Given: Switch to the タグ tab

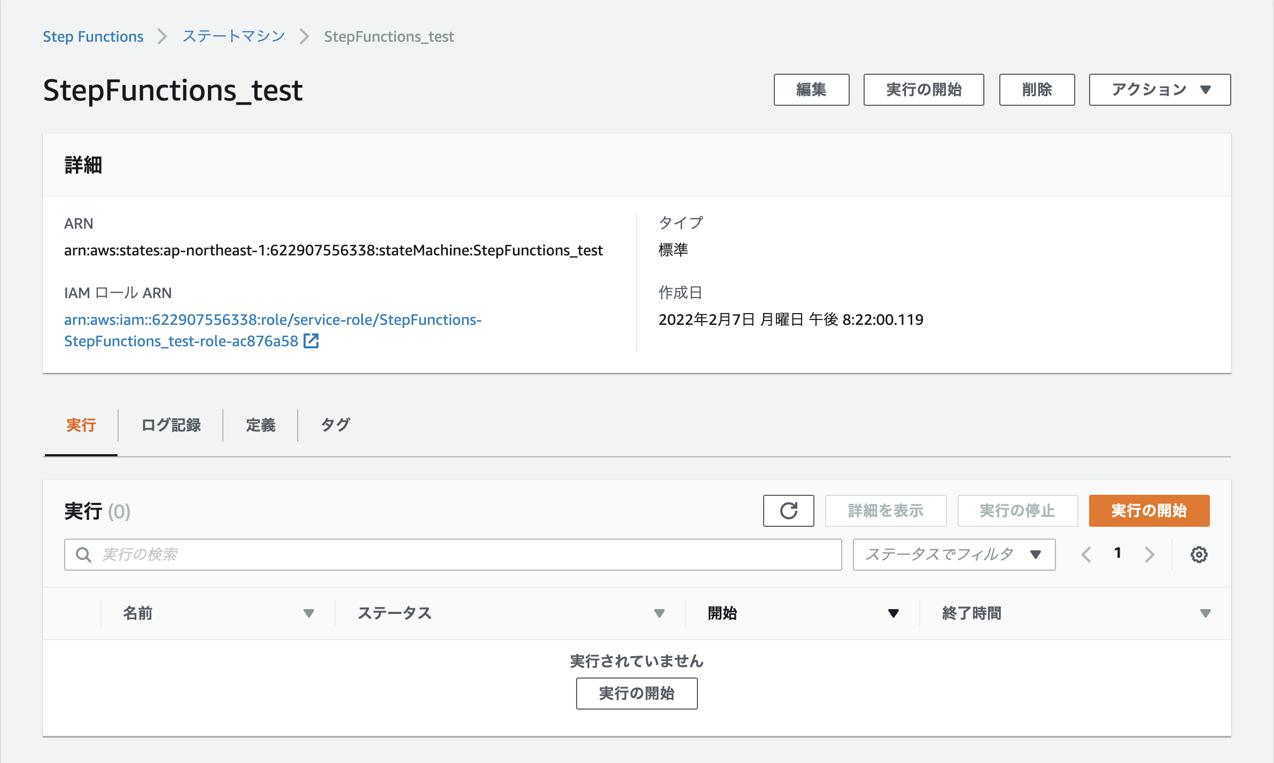Looking at the screenshot, I should pyautogui.click(x=335, y=425).
